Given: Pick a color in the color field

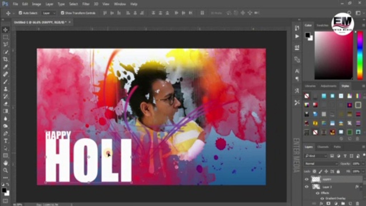Looking at the screenshot, I should (x=334, y=55).
